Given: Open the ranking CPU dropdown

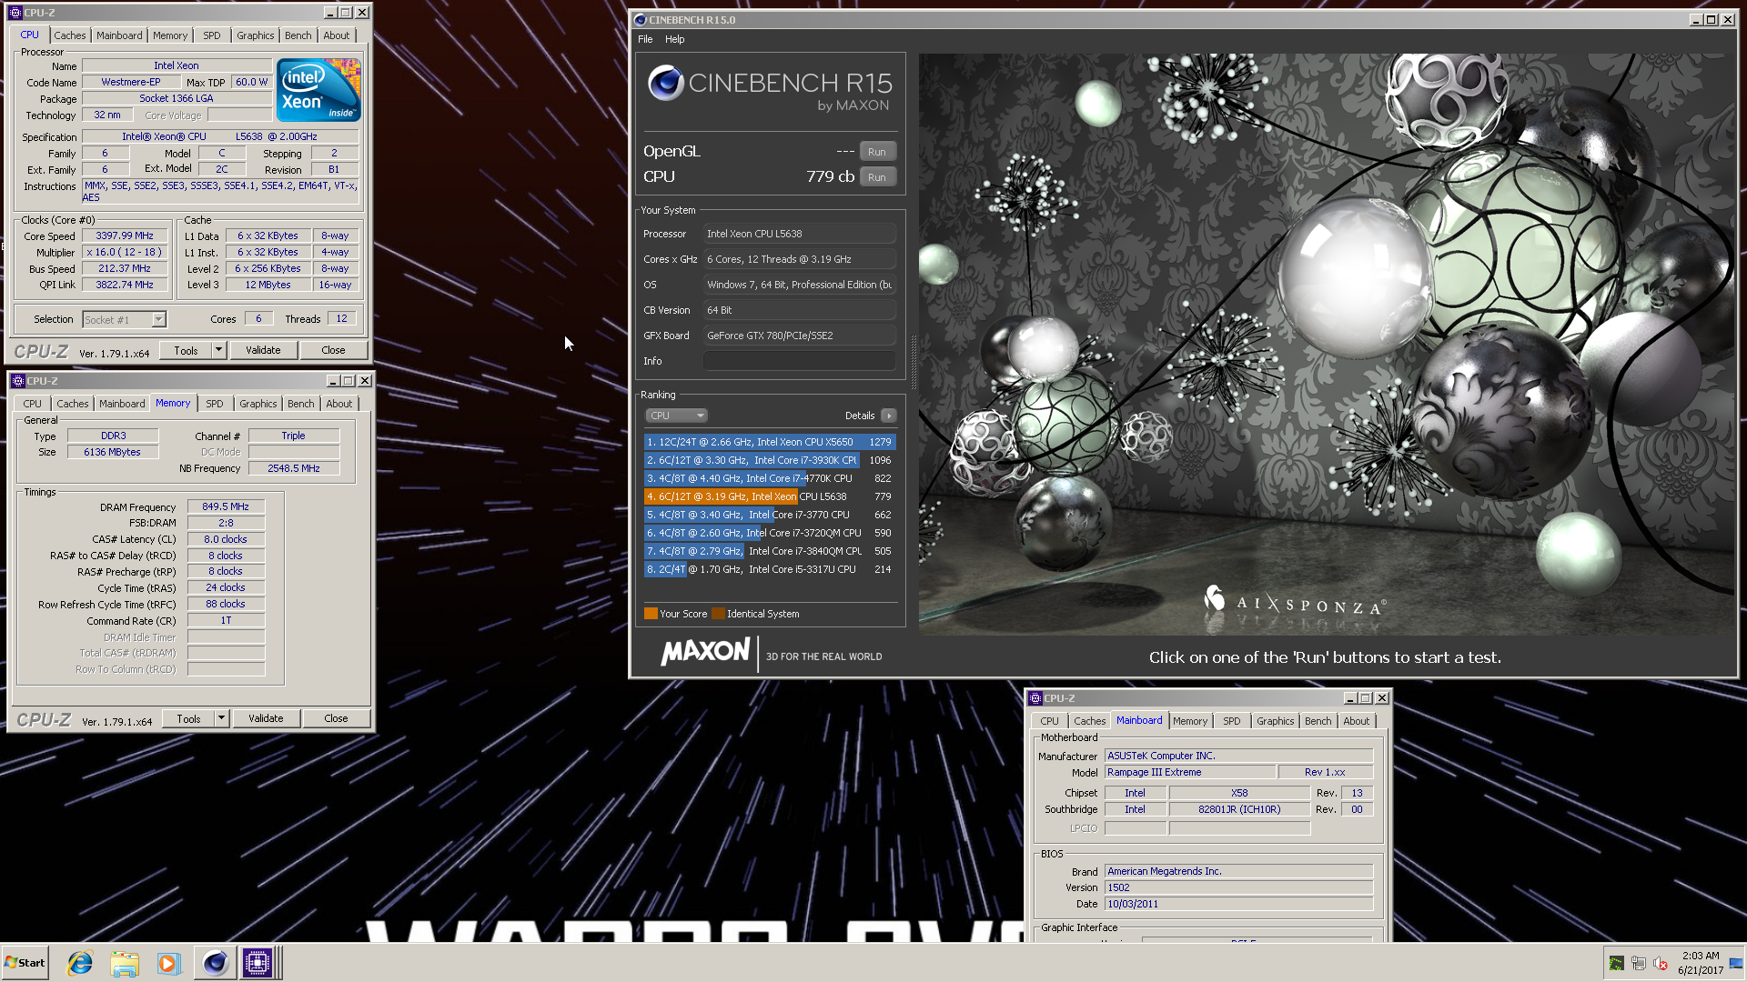Looking at the screenshot, I should click(676, 416).
